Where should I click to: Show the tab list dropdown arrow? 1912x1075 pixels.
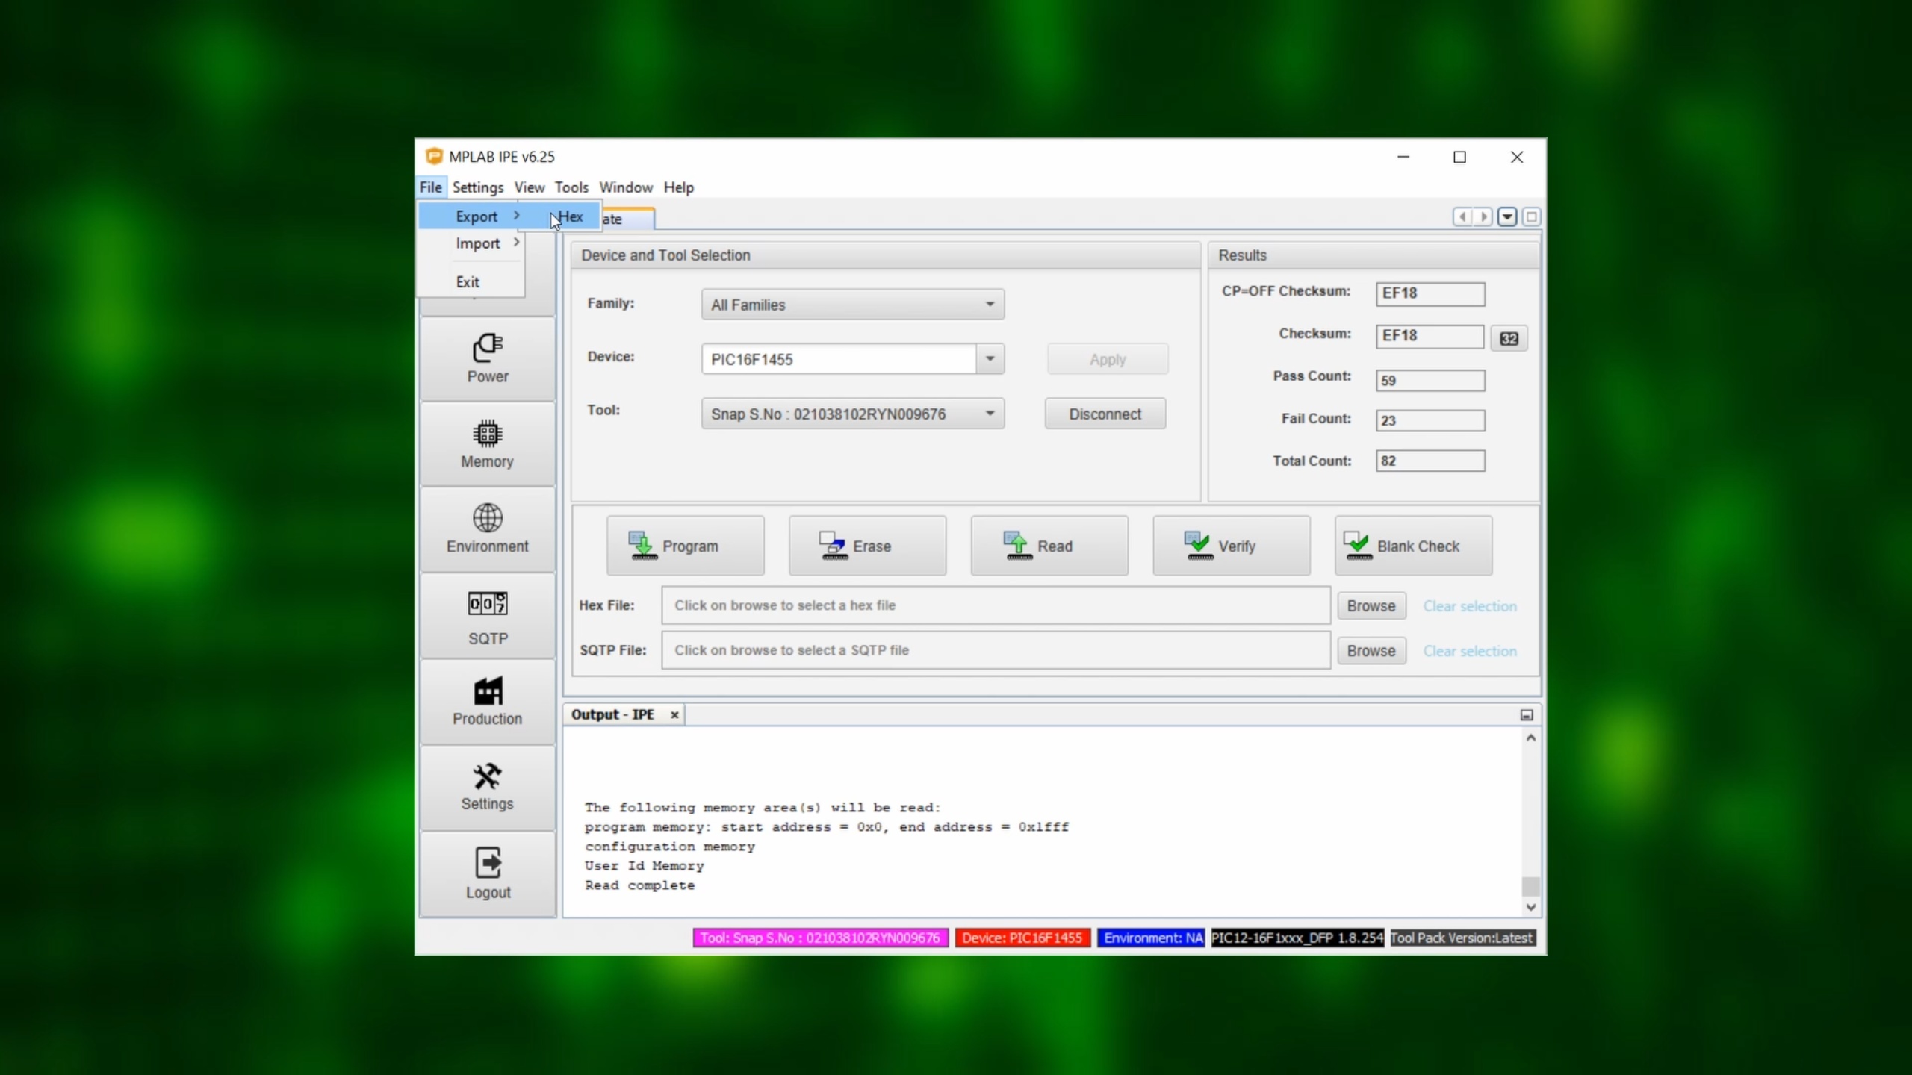[x=1506, y=216]
